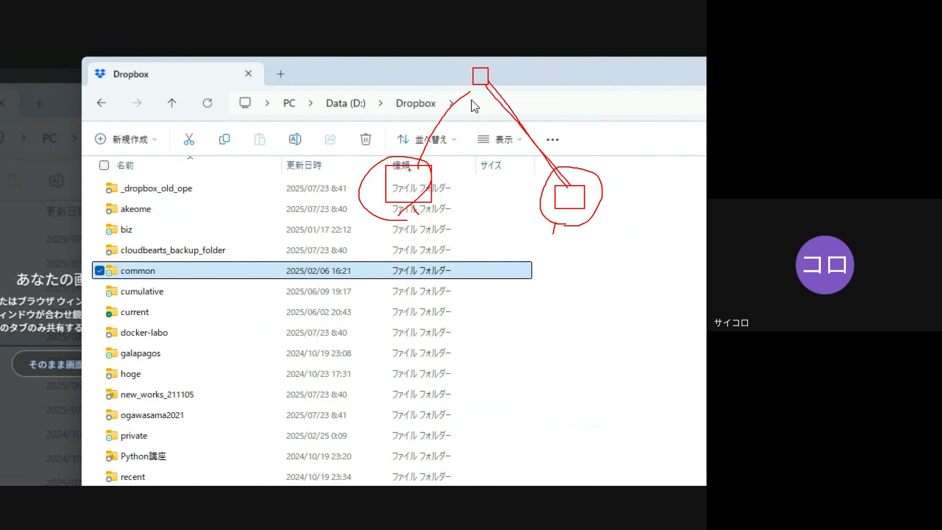Navigate back with left arrow
This screenshot has width=942, height=530.
point(102,103)
